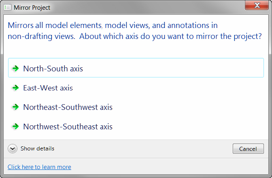Screen dimensions: 272x178
Task: Choose the 'North-South axis' text option
Action: 53,69
